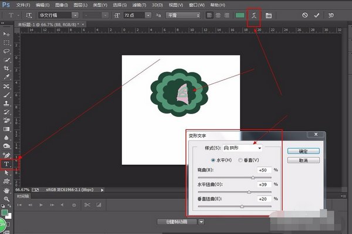Left align text button

(209, 15)
